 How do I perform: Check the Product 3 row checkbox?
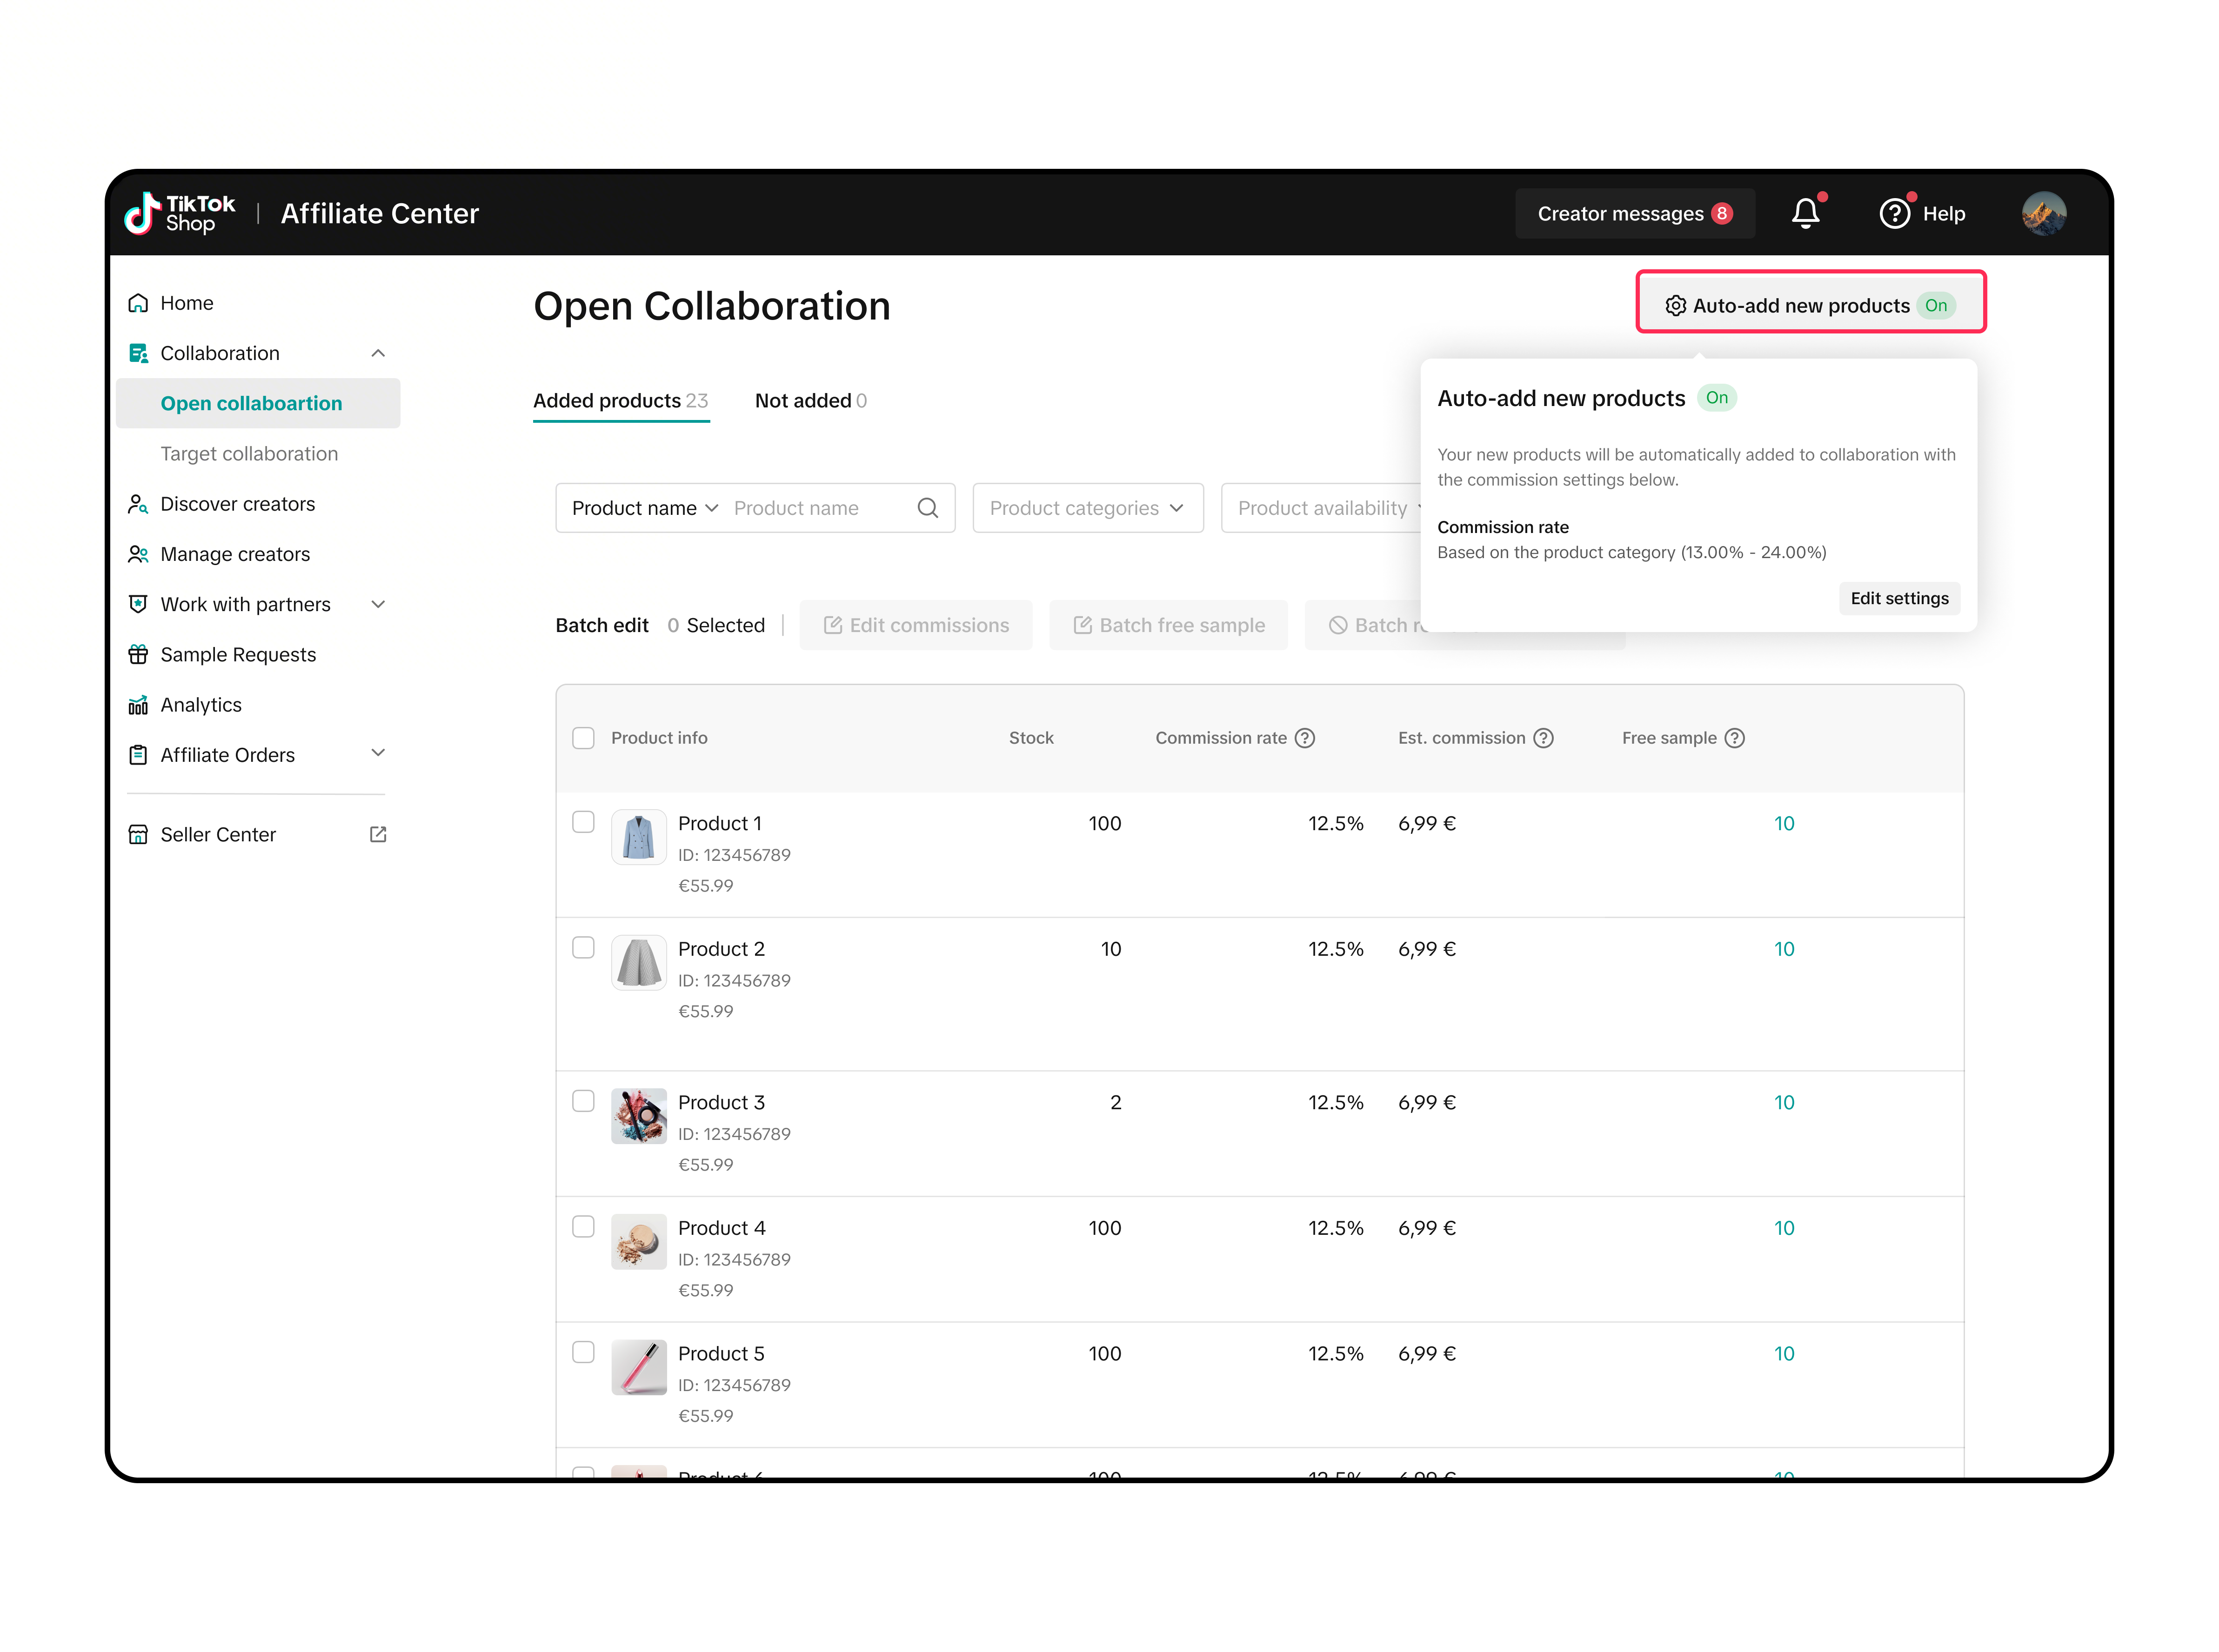point(583,1101)
